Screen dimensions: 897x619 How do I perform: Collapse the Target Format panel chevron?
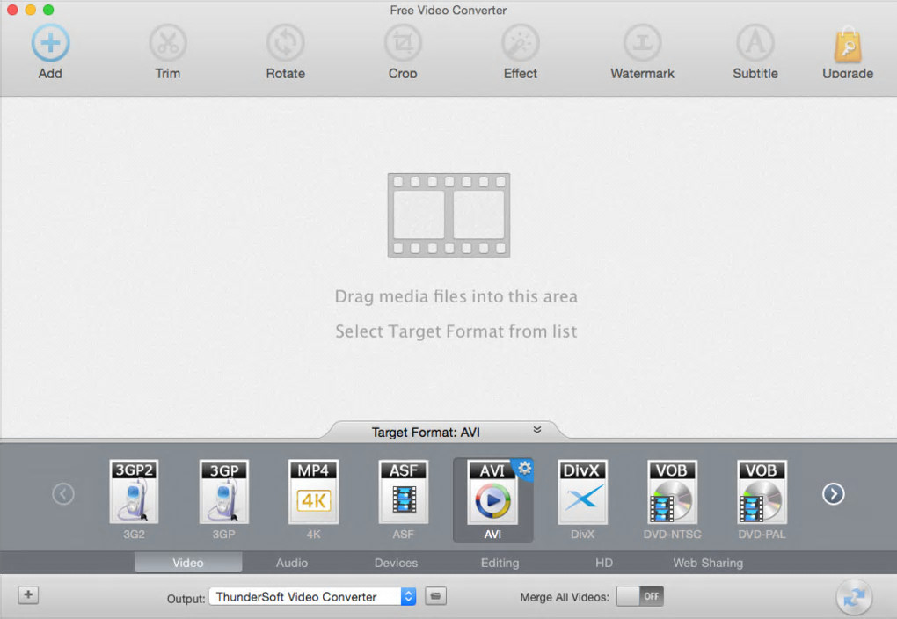(x=537, y=430)
